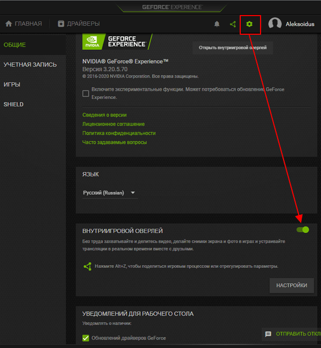321x348 pixels.
Task: Click the share icon beside Alt+Z hint
Action: pos(87,266)
